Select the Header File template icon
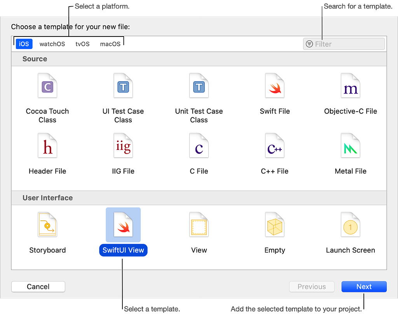Screen dimensions: 398x315 pyautogui.click(x=47, y=145)
